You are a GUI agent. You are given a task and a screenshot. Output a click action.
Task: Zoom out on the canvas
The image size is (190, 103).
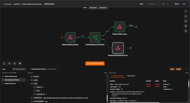coord(15,64)
